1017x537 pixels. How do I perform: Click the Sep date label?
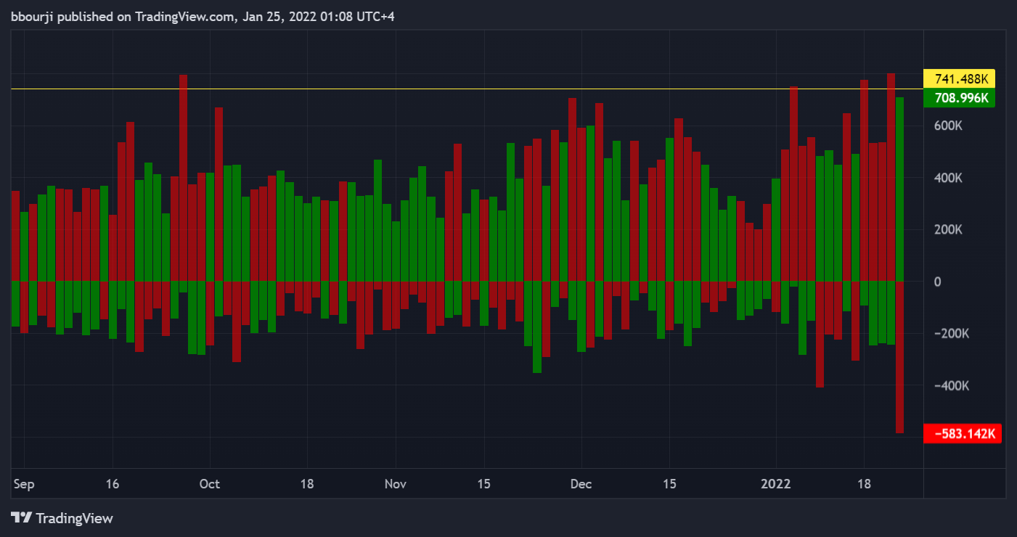[23, 484]
